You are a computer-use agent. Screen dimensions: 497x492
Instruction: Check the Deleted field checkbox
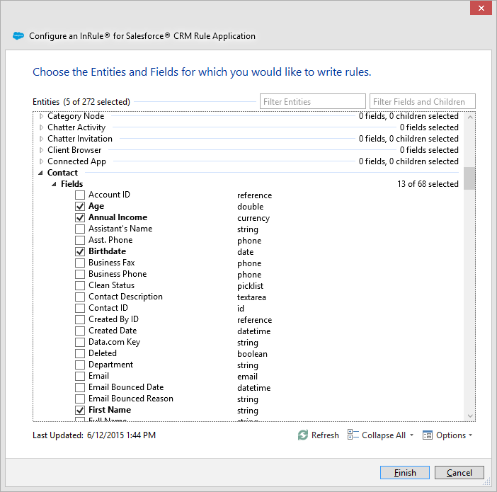coord(80,353)
